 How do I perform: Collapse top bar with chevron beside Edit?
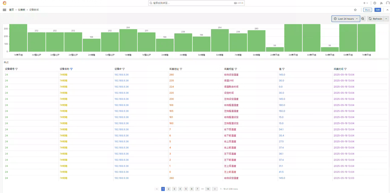(x=387, y=10)
